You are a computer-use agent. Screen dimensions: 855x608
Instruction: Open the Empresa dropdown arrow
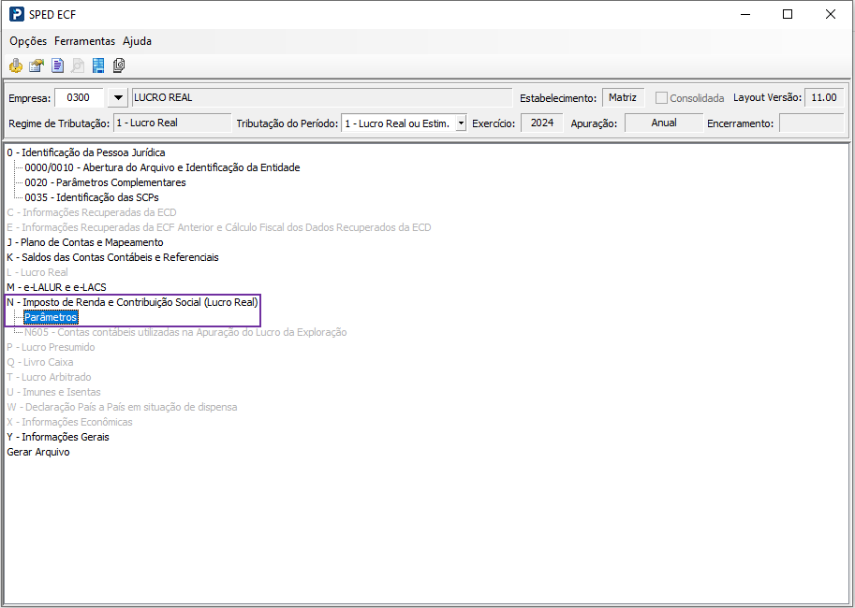[117, 98]
